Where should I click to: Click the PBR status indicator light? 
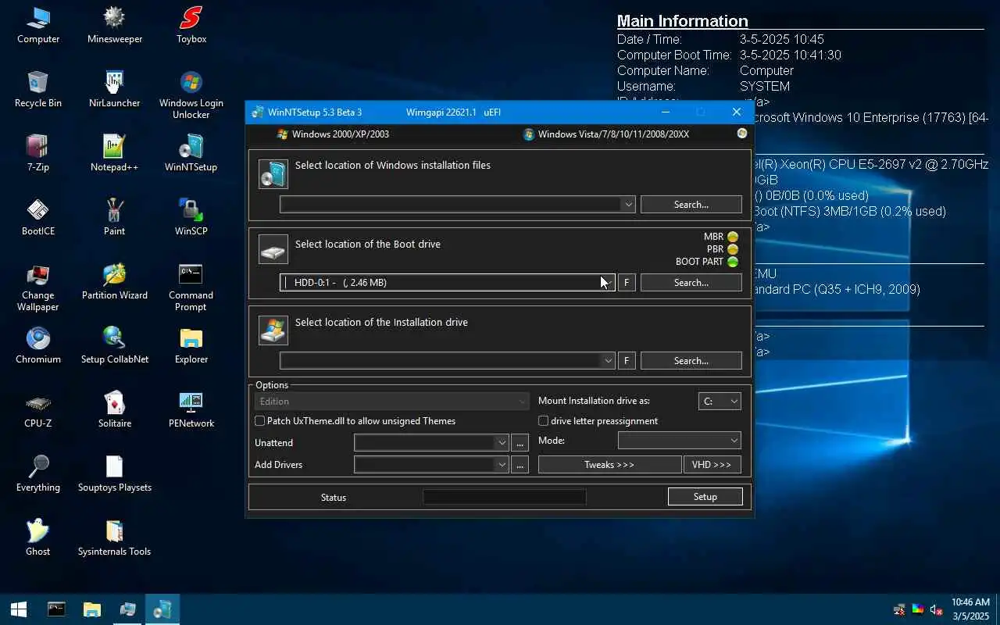coord(733,249)
